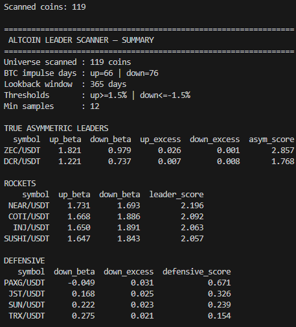Screen dimensions: 296x327
Task: Click the defensive_score column header
Action: coord(197,272)
